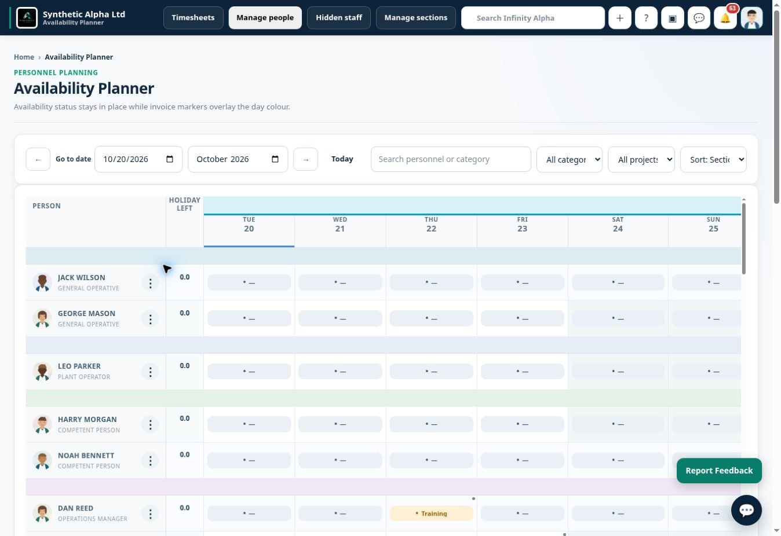Click George Mason's Saturday 24 availability cell
Screen dimensions: 781x536
(618, 319)
